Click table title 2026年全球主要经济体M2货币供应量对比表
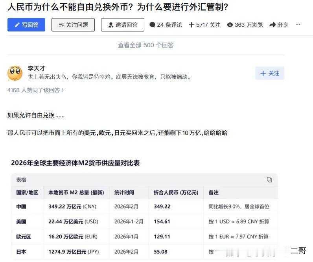Image resolution: width=313 pixels, height=262 pixels. point(75,163)
